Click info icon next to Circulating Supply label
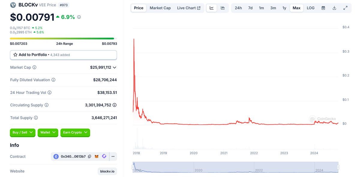Screen dimensions: 360x177 [46, 105]
